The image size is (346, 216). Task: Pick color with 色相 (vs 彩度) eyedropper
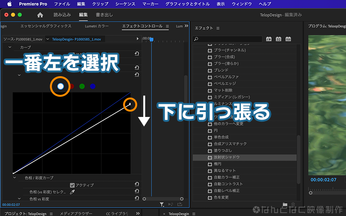tap(72, 192)
